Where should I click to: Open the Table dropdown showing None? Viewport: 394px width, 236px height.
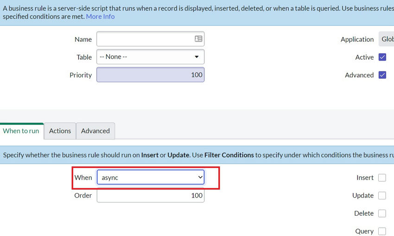(x=150, y=57)
